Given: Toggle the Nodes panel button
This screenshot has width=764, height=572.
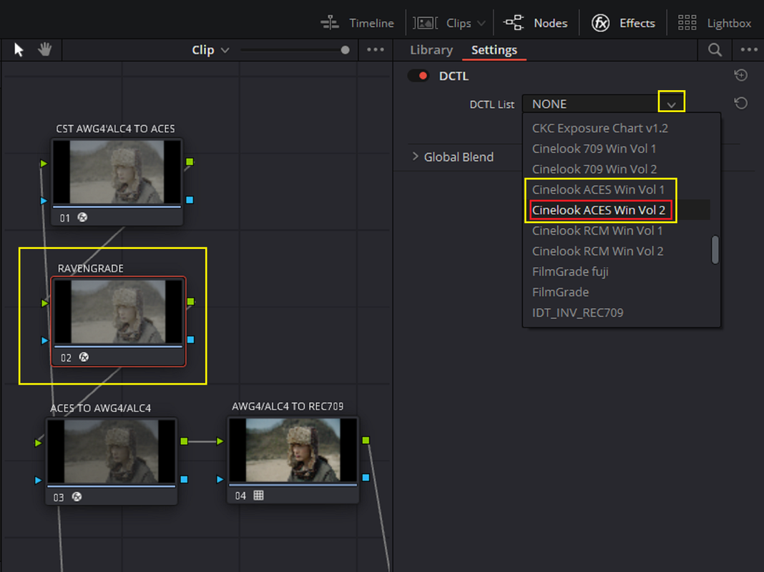Looking at the screenshot, I should (x=536, y=23).
